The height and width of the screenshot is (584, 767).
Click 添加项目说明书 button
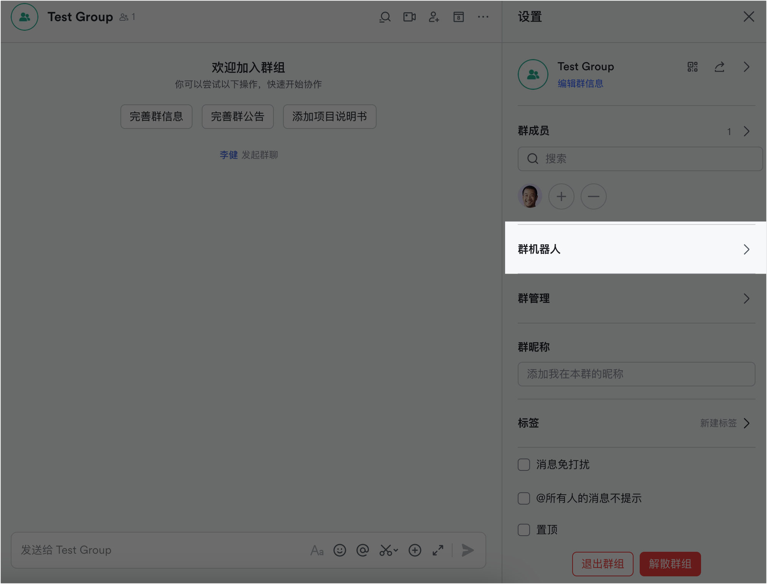pyautogui.click(x=329, y=117)
